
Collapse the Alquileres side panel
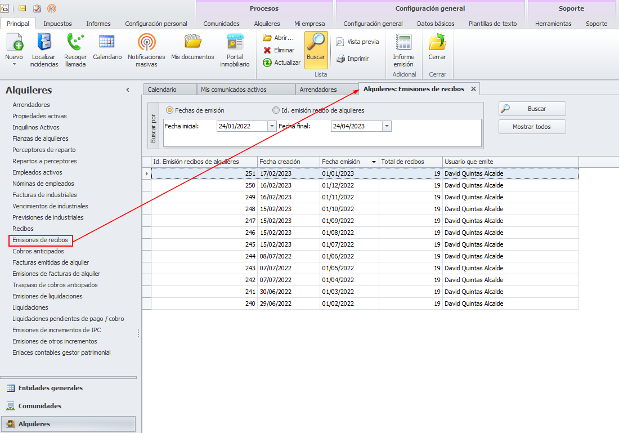[x=128, y=90]
